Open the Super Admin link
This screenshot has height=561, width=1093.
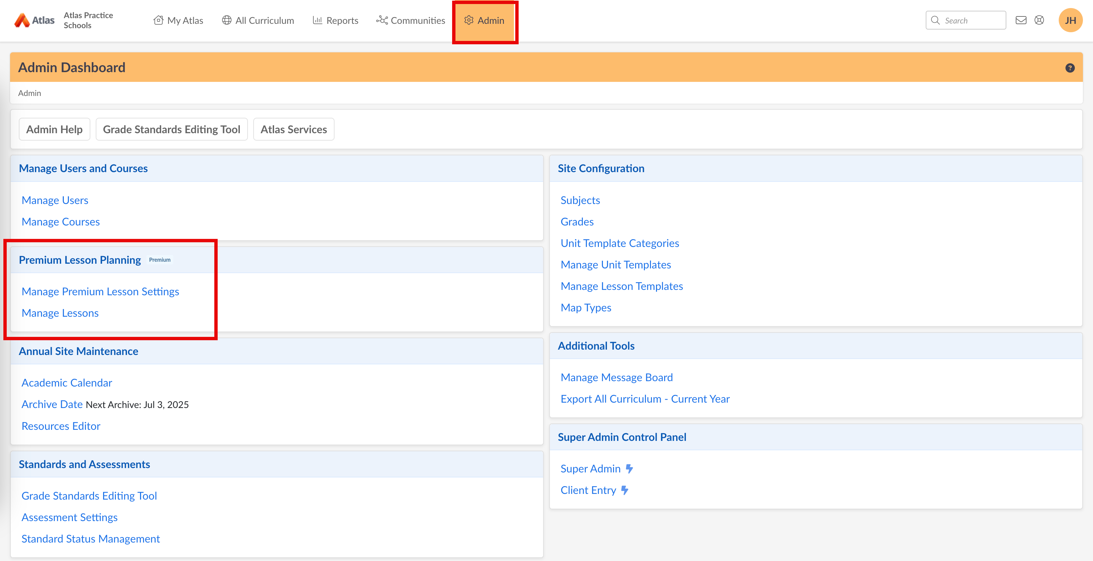click(x=590, y=469)
